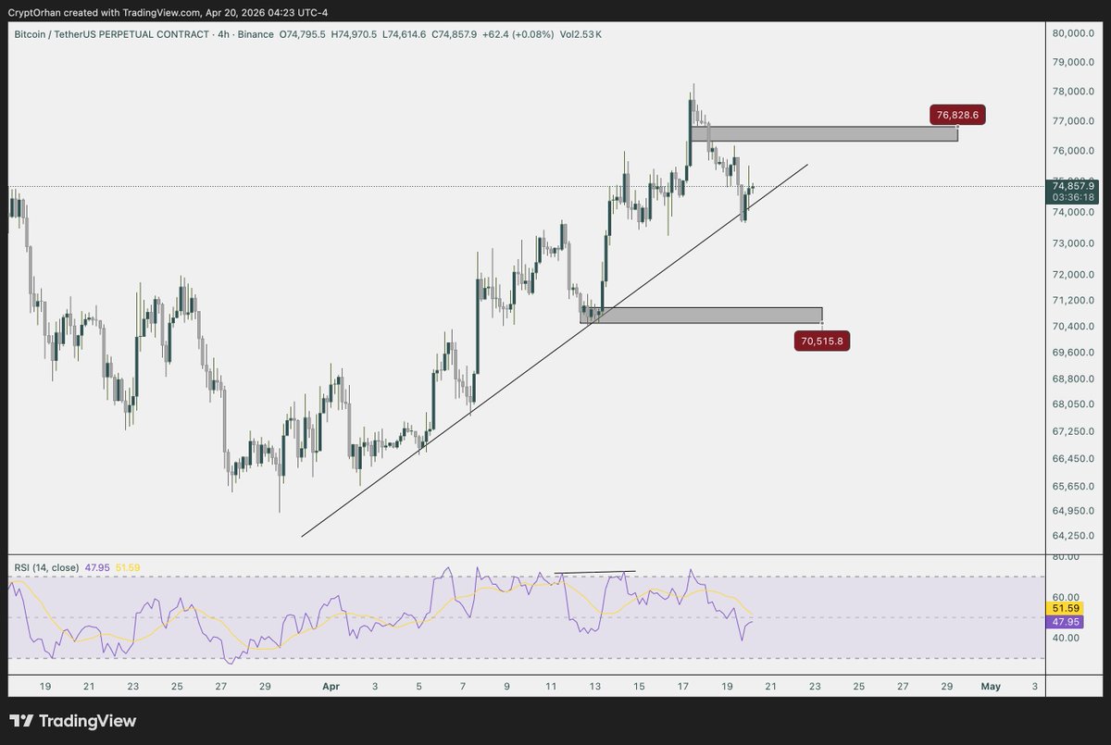Click the 64,950.0 price axis label

[x=1074, y=511]
